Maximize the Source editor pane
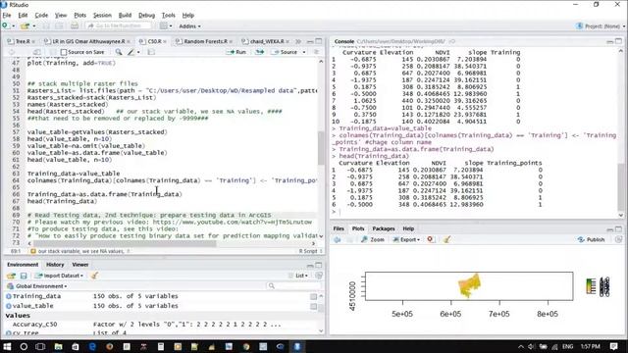This screenshot has width=628, height=353. pos(319,41)
